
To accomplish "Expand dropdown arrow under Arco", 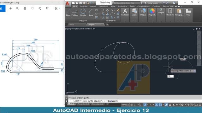I will click(91, 17).
